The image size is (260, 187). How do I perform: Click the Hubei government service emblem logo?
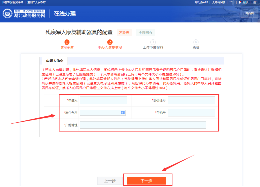(7, 14)
